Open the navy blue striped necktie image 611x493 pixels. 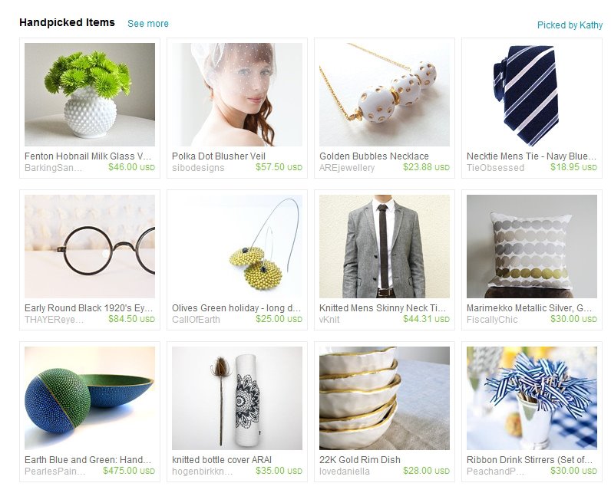point(531,94)
